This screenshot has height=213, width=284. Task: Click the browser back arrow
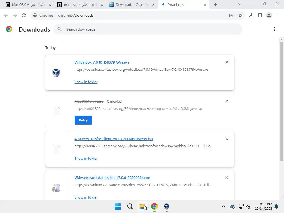pyautogui.click(x=6, y=16)
